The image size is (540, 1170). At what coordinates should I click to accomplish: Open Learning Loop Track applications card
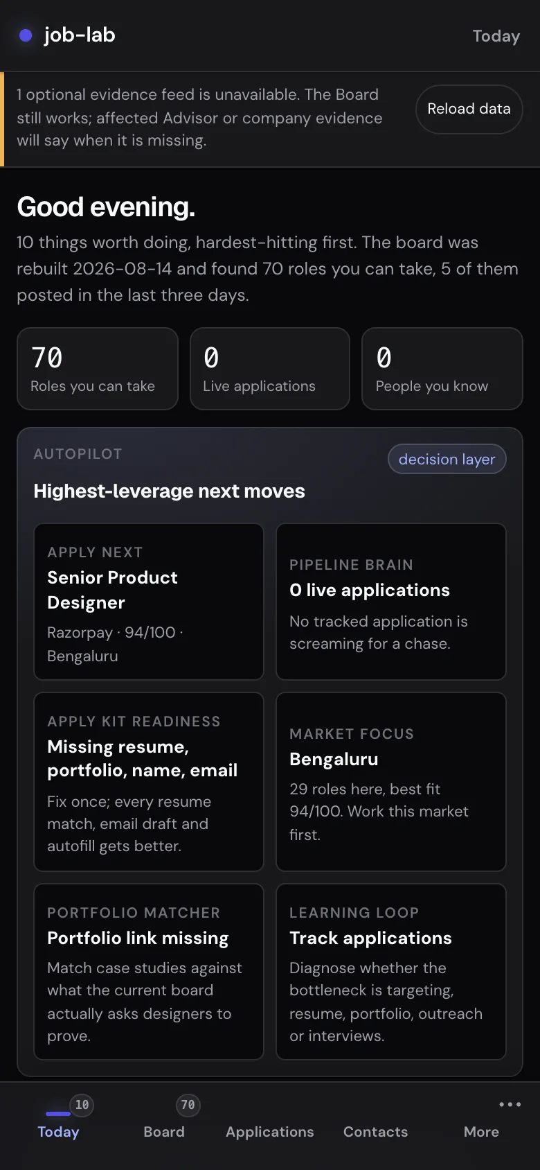(x=391, y=972)
